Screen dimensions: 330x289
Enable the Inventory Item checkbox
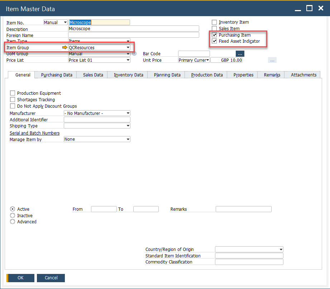tap(214, 22)
